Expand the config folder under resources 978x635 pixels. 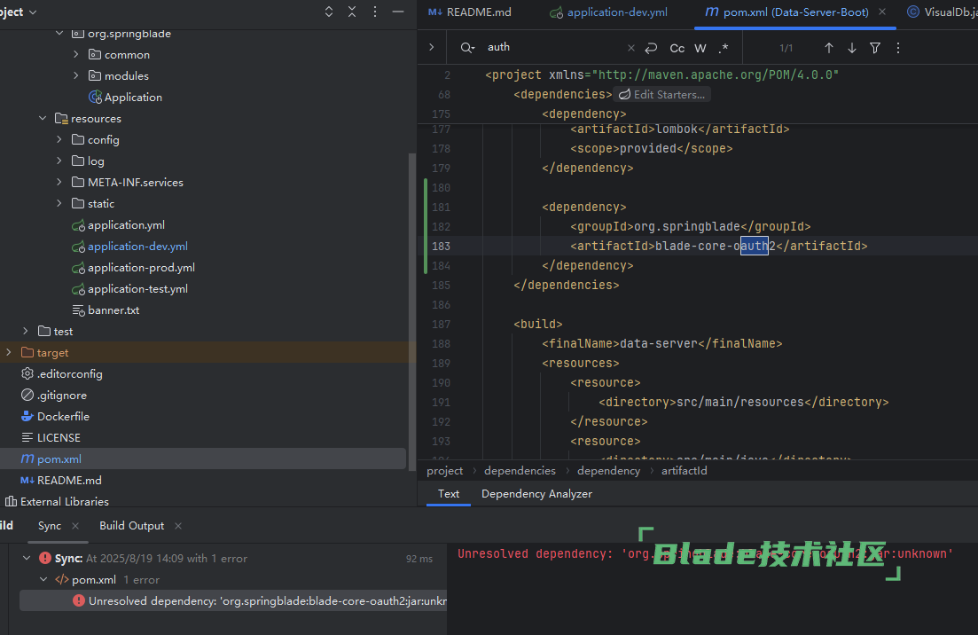click(59, 140)
